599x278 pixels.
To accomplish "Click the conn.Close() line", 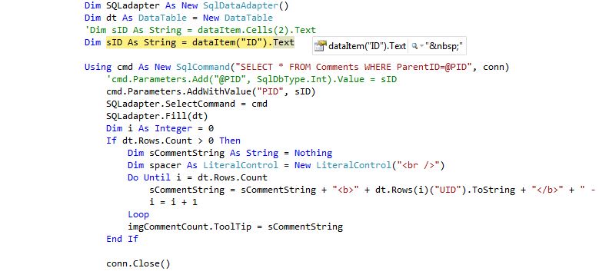I will [138, 263].
